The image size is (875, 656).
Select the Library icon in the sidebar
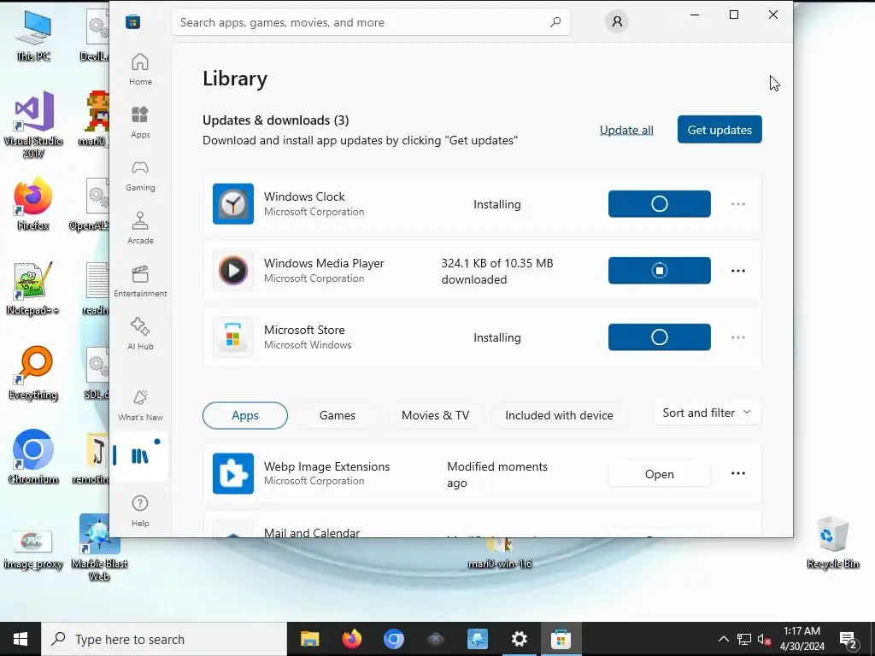click(x=140, y=456)
